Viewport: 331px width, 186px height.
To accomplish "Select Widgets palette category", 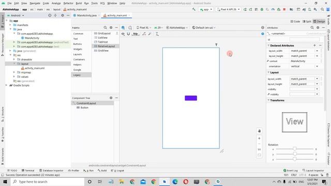I will tap(78, 49).
